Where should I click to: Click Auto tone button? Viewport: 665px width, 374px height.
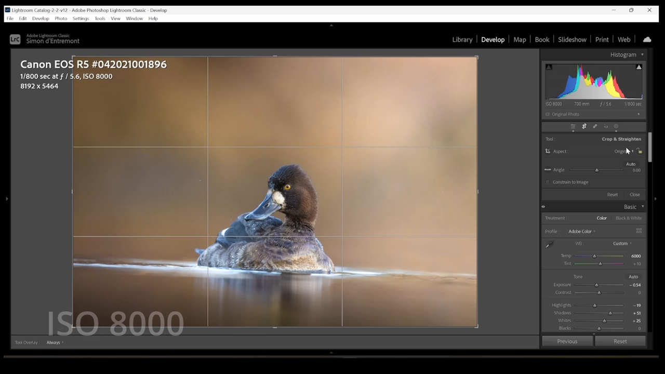633,277
